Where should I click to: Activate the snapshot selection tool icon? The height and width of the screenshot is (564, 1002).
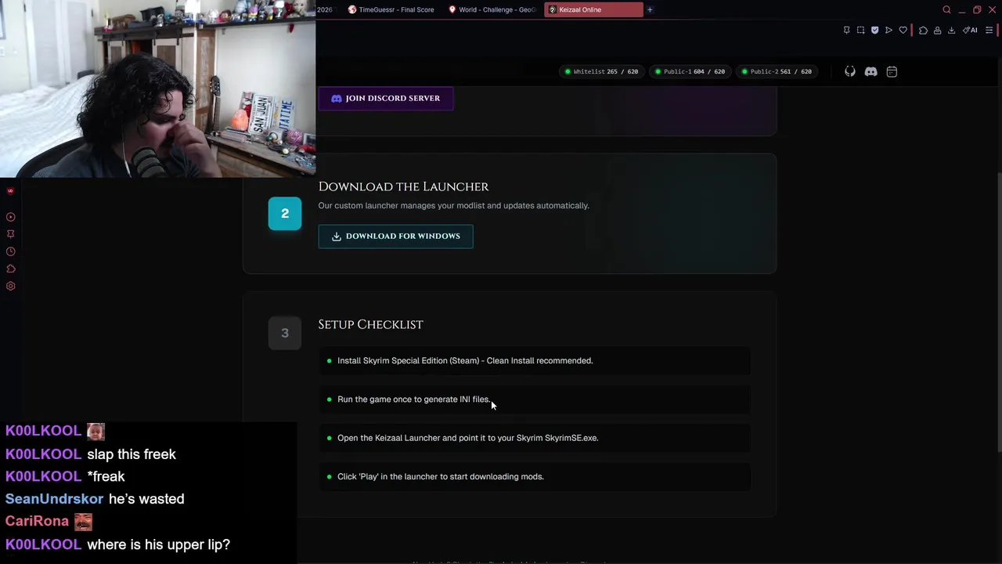coord(860,31)
